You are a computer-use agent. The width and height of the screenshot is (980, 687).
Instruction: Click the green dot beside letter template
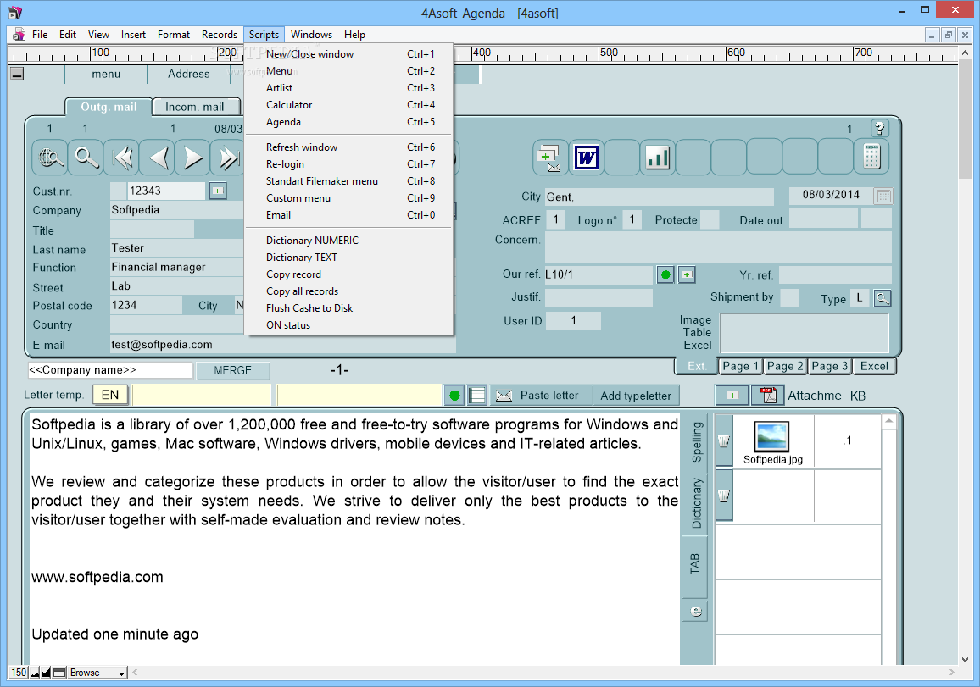[455, 396]
